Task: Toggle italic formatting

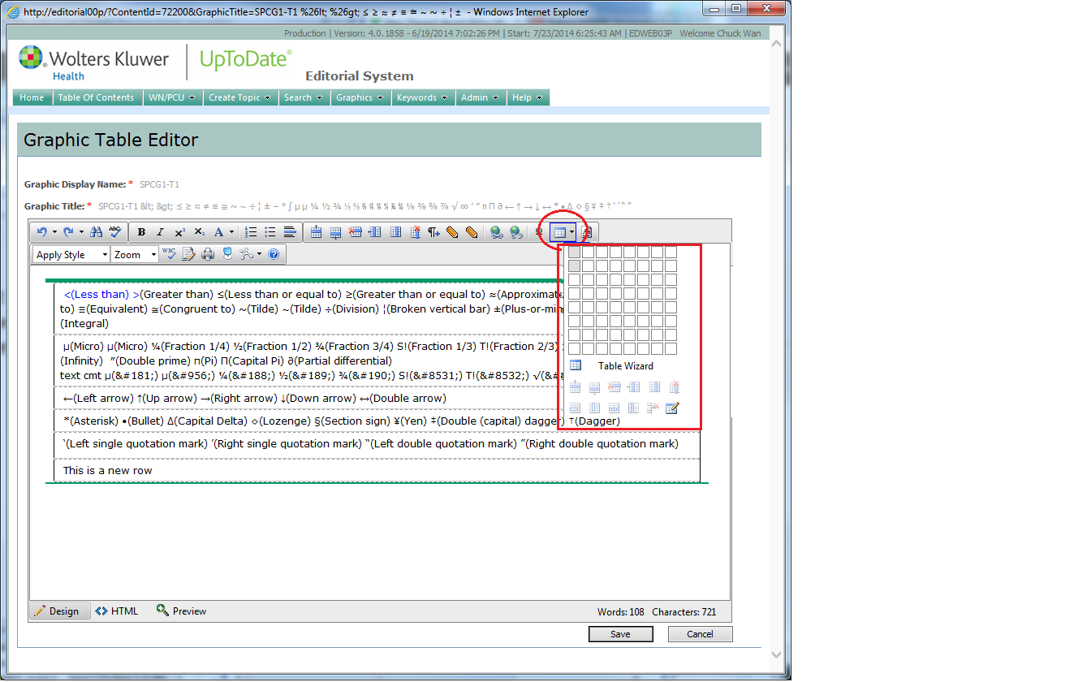Action: coord(160,232)
